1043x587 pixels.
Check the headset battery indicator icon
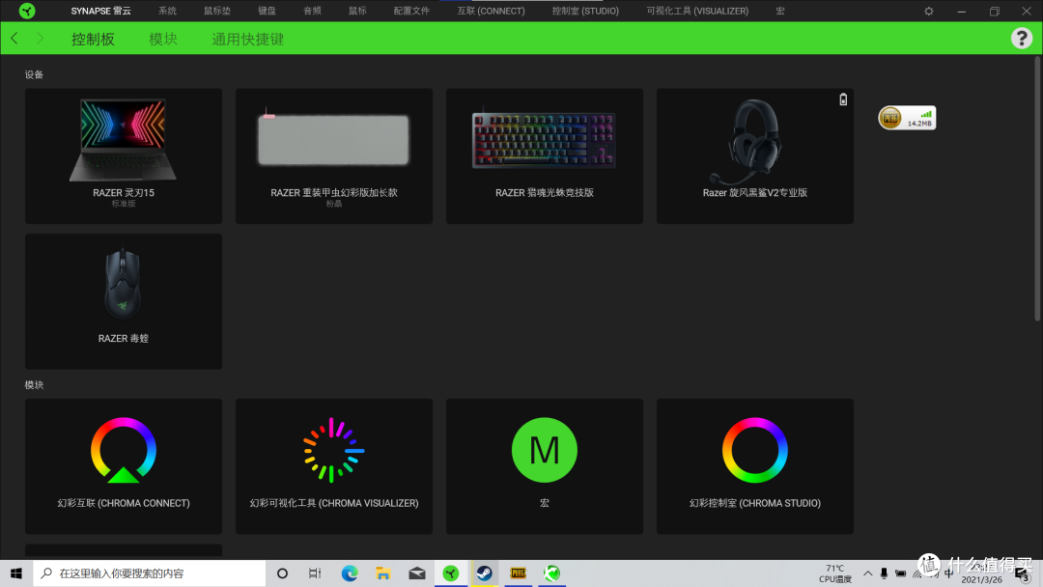(x=843, y=99)
